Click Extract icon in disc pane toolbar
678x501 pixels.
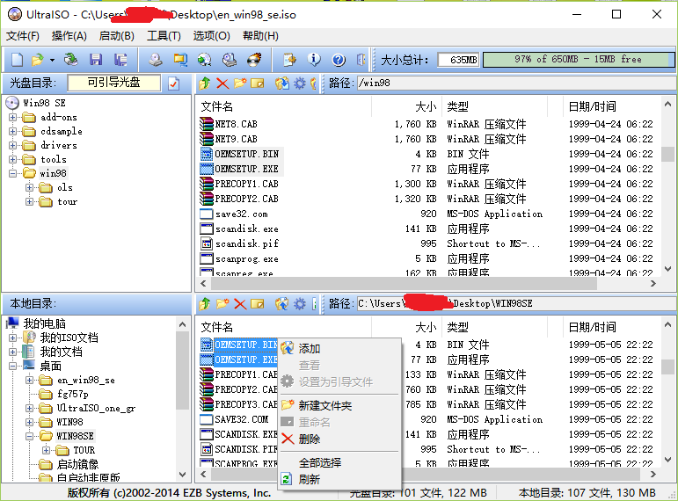tap(282, 83)
